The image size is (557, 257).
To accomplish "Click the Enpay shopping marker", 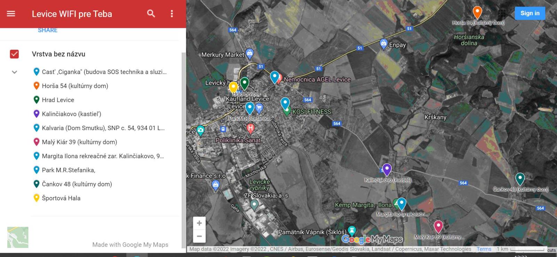I will click(384, 44).
